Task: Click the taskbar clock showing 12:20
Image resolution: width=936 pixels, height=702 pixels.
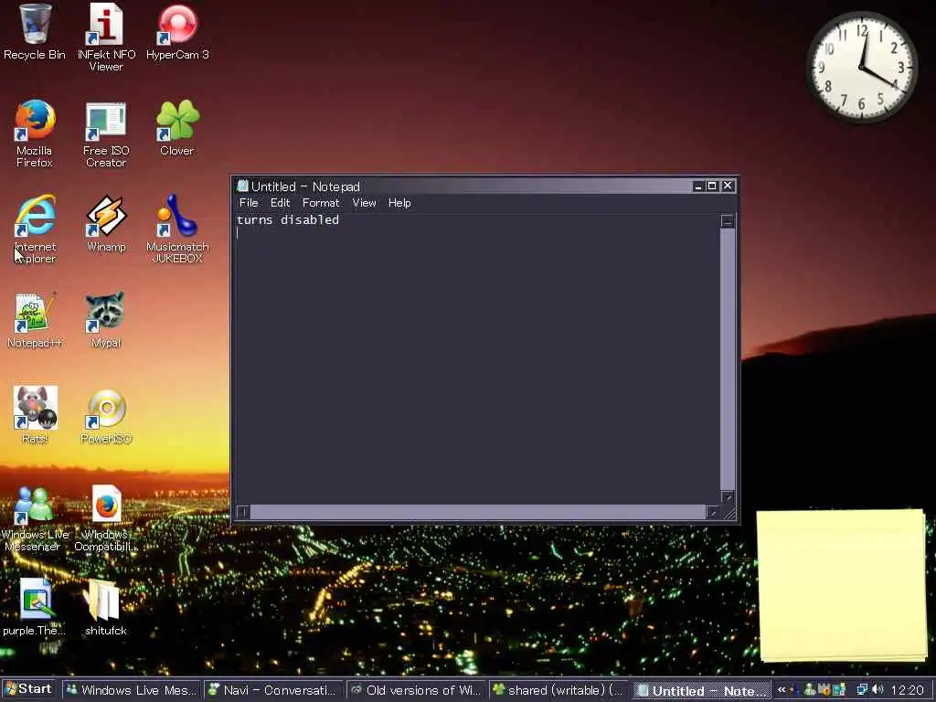Action: tap(907, 690)
